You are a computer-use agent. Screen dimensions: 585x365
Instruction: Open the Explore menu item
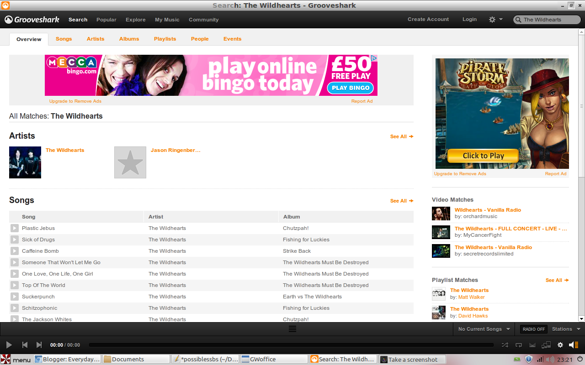tap(136, 20)
